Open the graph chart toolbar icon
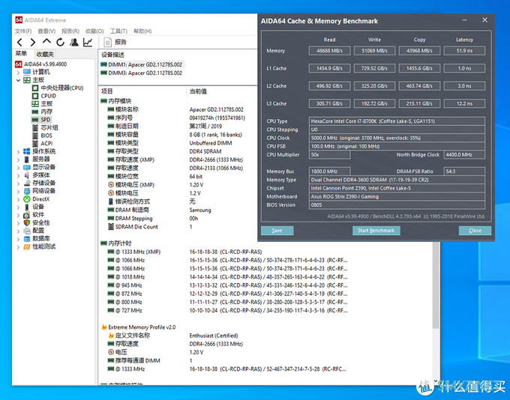Screen dimensions: 510x400 (x=88, y=42)
